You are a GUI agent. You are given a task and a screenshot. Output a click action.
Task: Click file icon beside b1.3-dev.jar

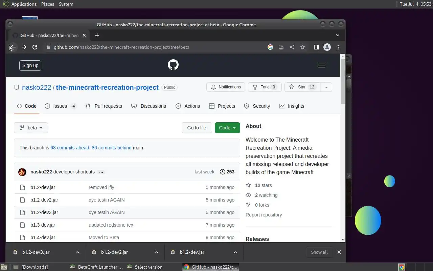(x=22, y=225)
